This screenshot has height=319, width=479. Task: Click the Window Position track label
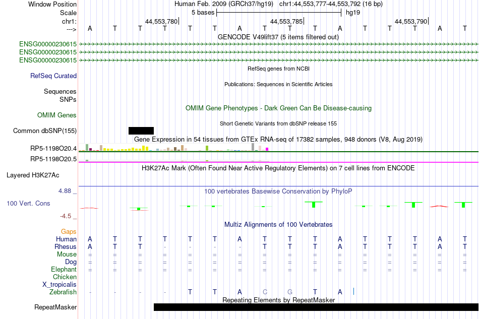52,4
